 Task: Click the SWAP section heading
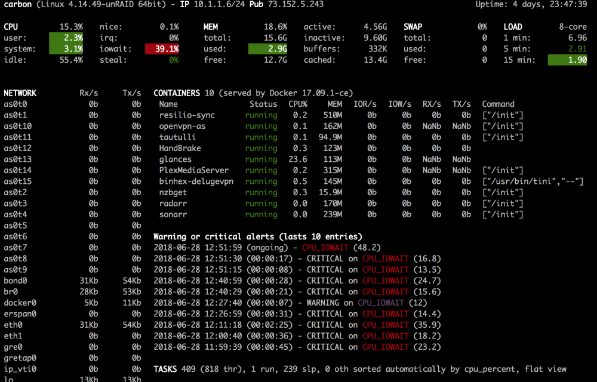coord(413,27)
